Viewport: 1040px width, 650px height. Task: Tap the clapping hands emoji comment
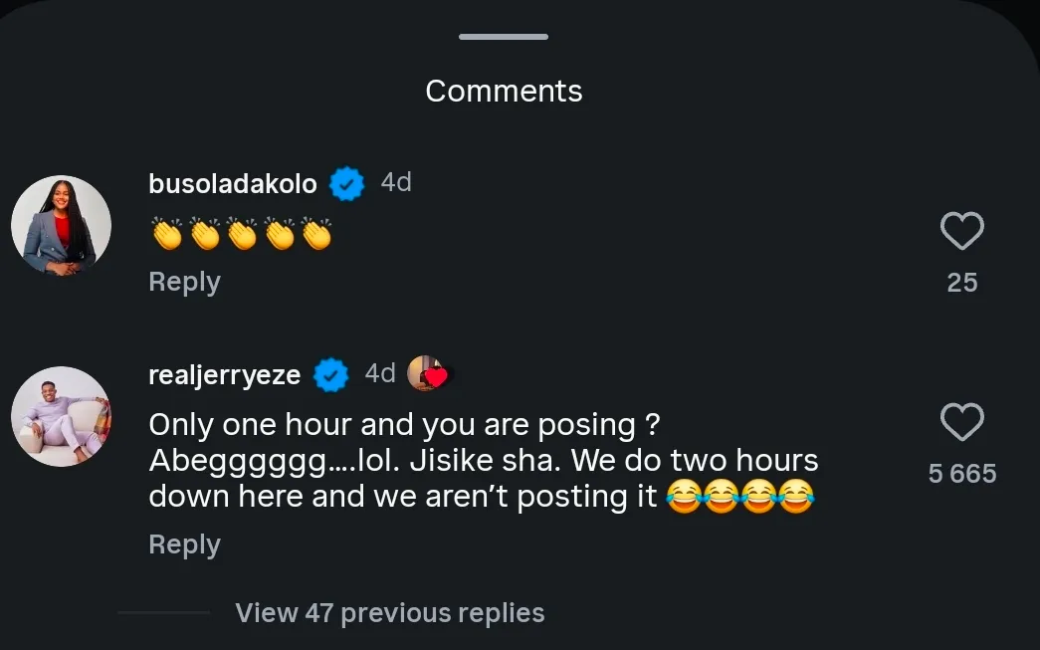pyautogui.click(x=240, y=233)
